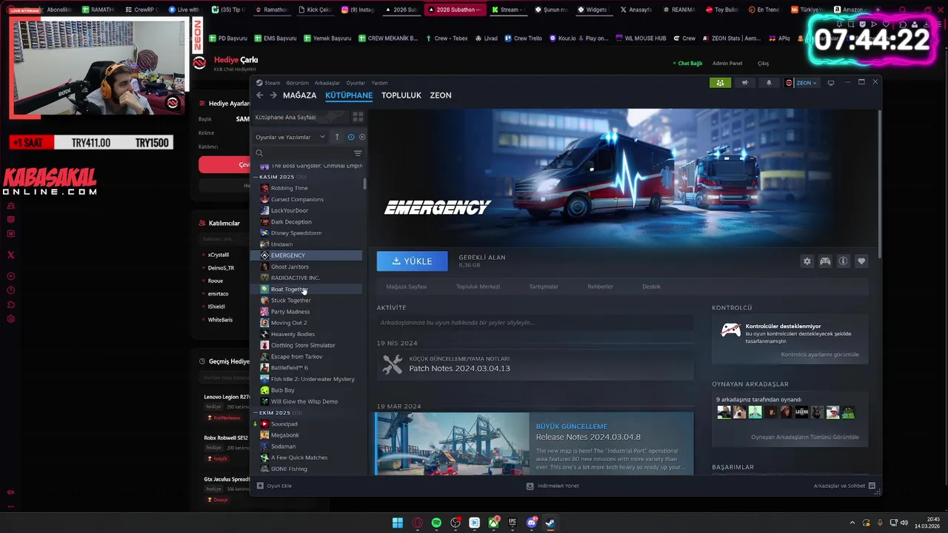
Task: Open EMERGENCY game settings via the gear icon
Action: (807, 261)
